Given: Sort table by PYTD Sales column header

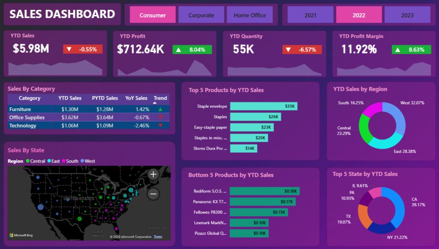Looking at the screenshot, I should coord(105,98).
